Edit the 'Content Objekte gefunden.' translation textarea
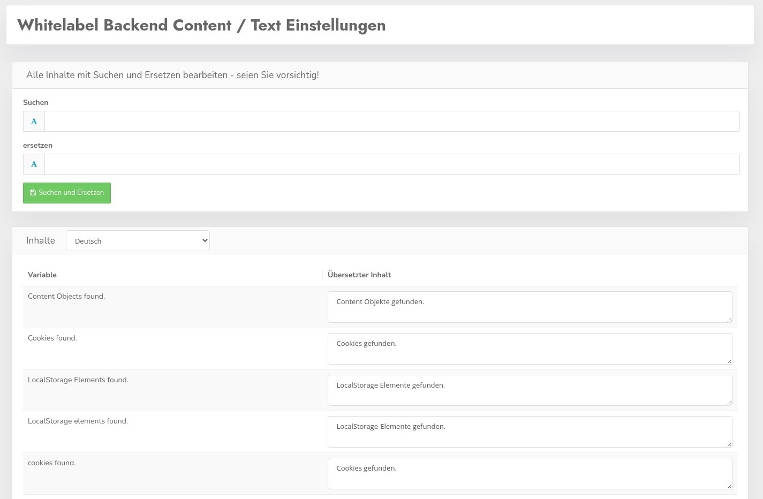Viewport: 763px width, 499px height. 529,307
